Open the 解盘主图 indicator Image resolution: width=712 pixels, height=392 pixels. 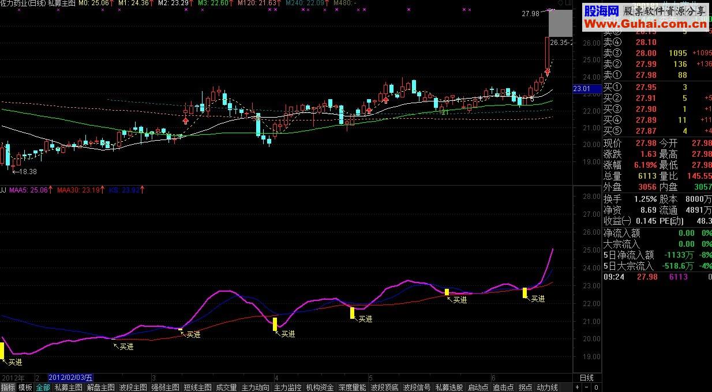coord(100,387)
